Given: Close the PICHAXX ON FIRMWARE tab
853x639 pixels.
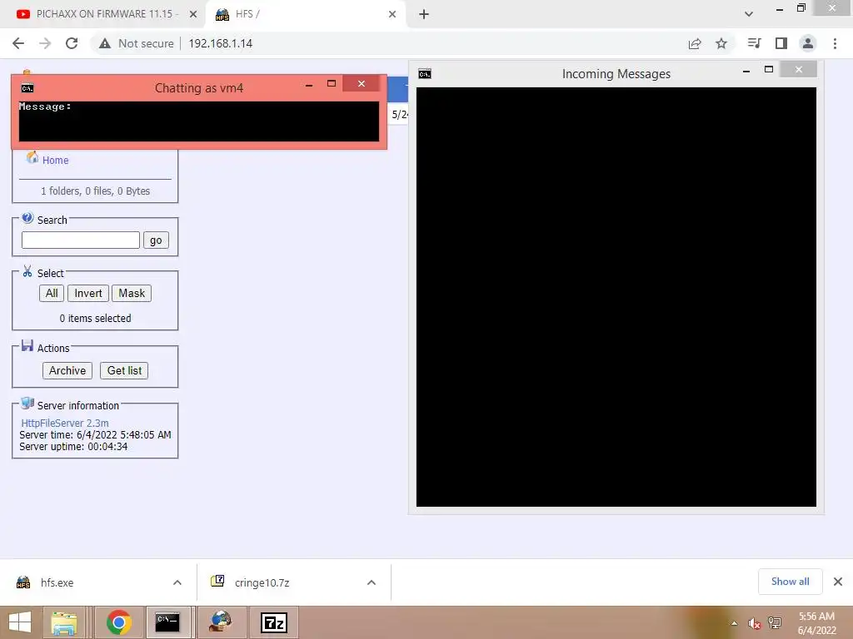Looking at the screenshot, I should tap(193, 14).
